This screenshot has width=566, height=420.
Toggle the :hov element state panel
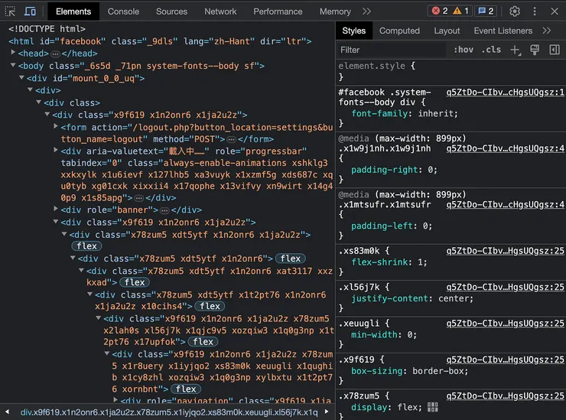[x=464, y=50]
